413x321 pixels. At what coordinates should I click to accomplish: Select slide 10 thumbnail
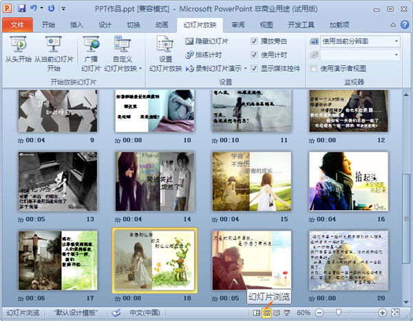pyautogui.click(x=155, y=111)
